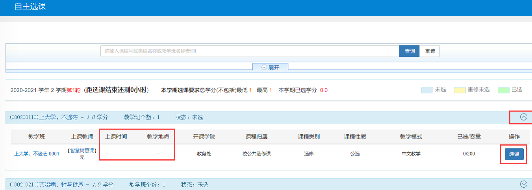Click the 【智慧树慕课】 teacher label
This screenshot has height=190, width=532.
(82, 151)
